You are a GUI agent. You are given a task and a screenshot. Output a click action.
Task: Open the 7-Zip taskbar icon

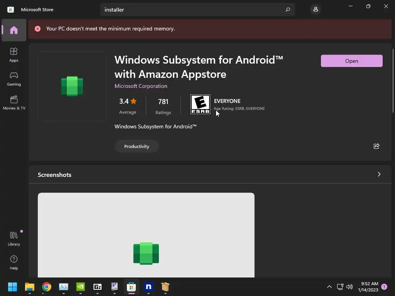98,287
